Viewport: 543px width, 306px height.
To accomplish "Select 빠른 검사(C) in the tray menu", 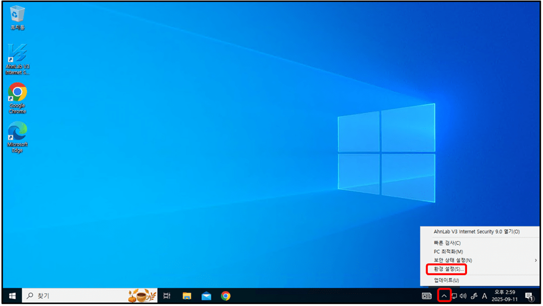I will (447, 243).
